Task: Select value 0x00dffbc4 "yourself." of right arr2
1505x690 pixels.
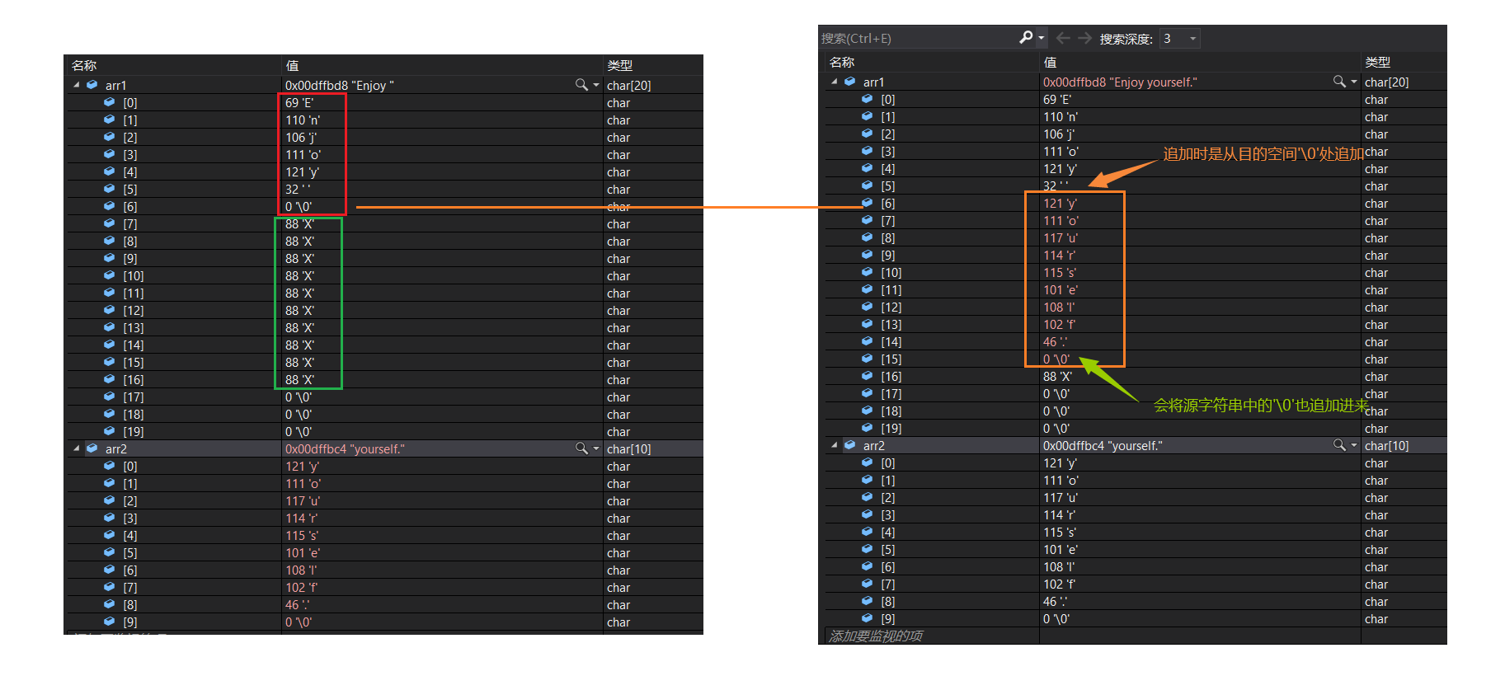Action: pyautogui.click(x=1103, y=445)
